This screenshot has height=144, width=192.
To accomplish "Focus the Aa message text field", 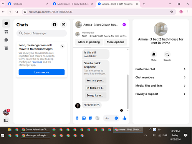I will [x=109, y=118].
